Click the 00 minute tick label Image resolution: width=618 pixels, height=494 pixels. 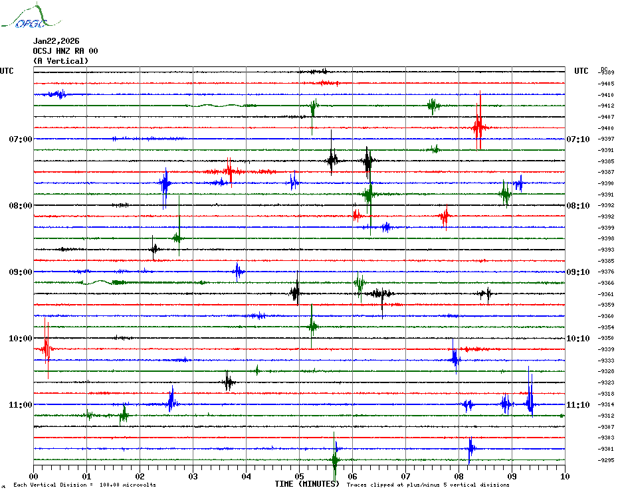click(x=33, y=476)
